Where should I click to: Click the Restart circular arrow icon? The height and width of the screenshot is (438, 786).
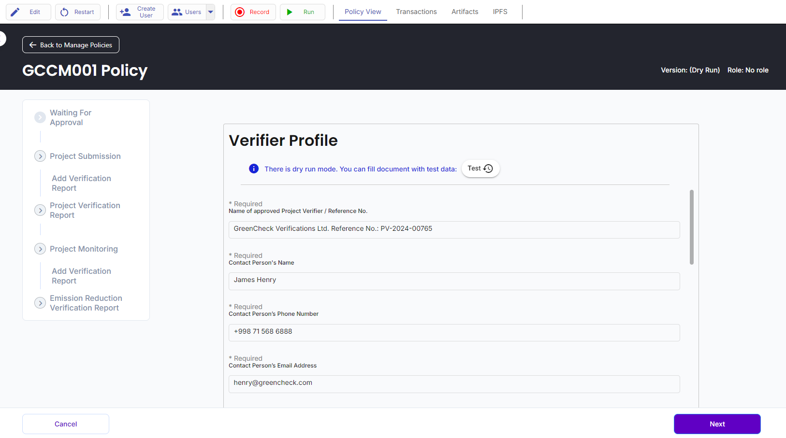tap(64, 12)
